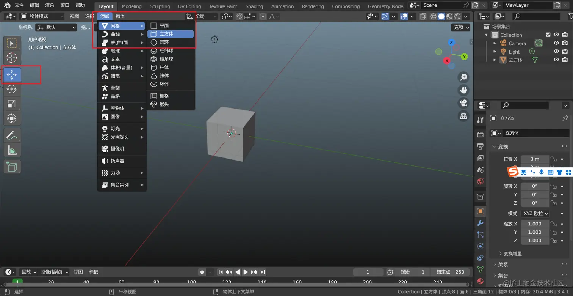The height and width of the screenshot is (296, 573).
Task: Open the 物体模式 mode dropdown
Action: (42, 16)
